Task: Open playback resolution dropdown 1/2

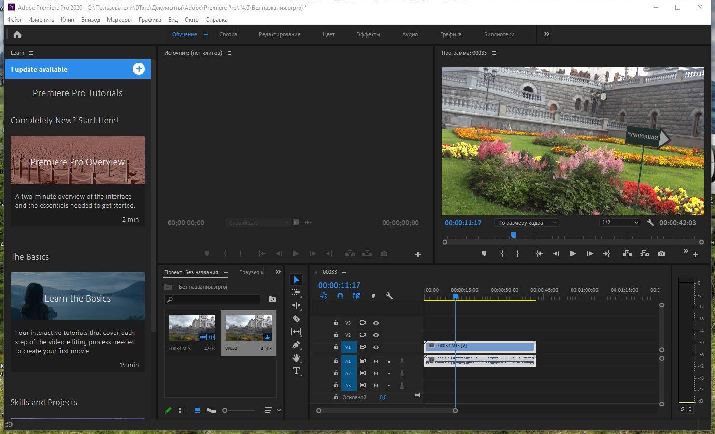Action: click(x=620, y=223)
